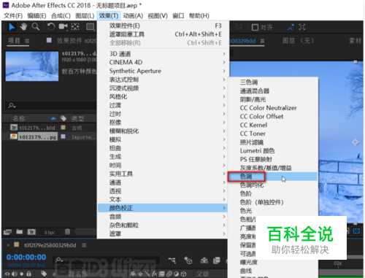Expand the 3D 通道 submenu
The image size is (365, 278).
[162, 54]
